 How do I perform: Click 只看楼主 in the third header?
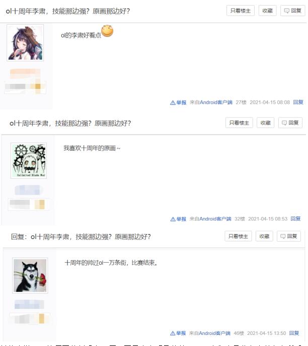coord(238,237)
